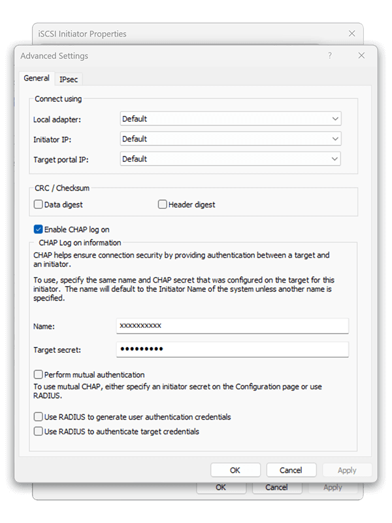Click the help question mark icon
This screenshot has width=392, height=523.
[x=330, y=56]
